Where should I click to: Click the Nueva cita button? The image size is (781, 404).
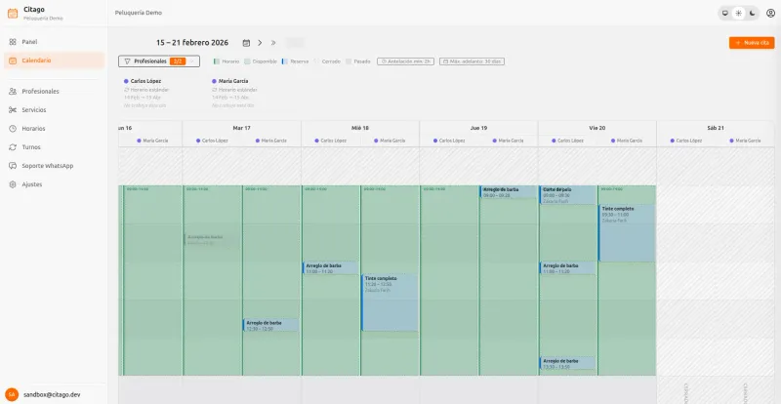point(751,43)
